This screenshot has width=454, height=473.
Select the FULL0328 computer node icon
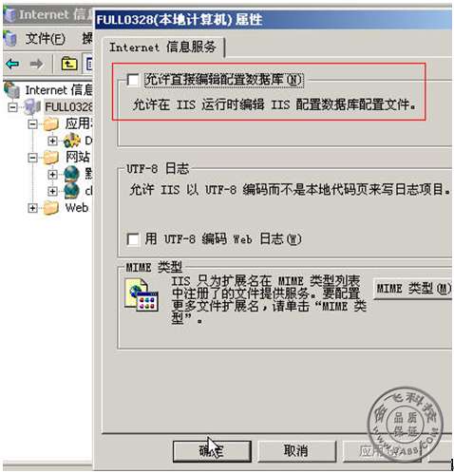coord(32,106)
